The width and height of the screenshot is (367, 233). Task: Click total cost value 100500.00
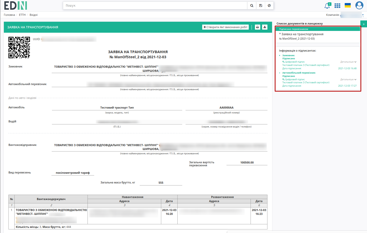click(x=247, y=162)
